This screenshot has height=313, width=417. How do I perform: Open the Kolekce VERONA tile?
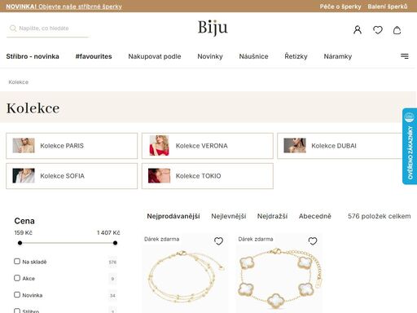click(208, 146)
